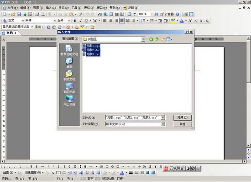Viewport: 251px width, 182px height.
Task: Toggle Underline formatting button
Action: (86, 21)
